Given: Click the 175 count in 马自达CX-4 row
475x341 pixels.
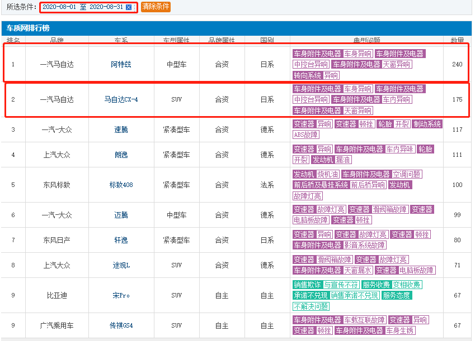Looking at the screenshot, I should coord(457,99).
